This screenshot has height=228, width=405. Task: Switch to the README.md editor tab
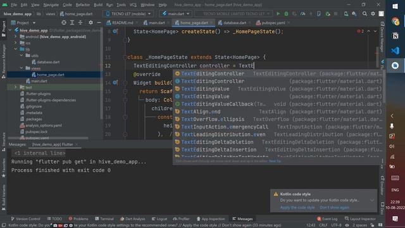[121, 23]
